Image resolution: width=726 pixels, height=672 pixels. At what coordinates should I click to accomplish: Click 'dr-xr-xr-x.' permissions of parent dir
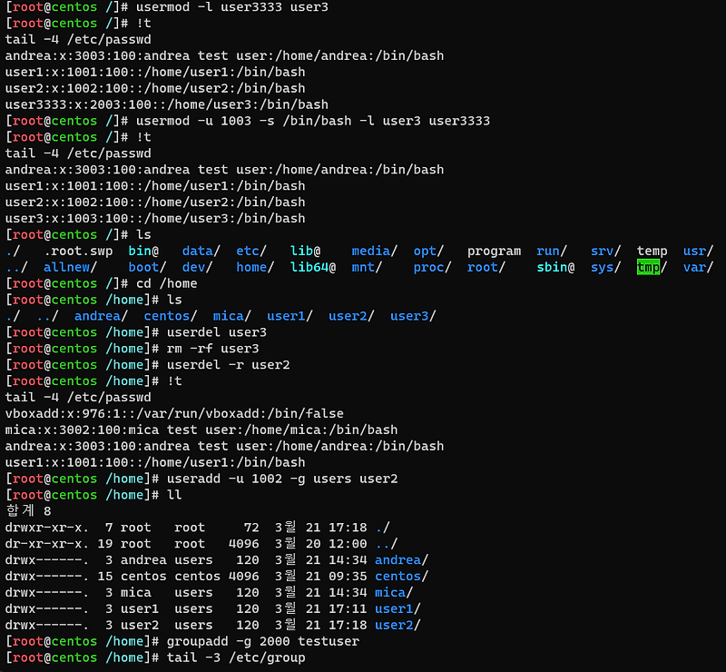point(47,544)
